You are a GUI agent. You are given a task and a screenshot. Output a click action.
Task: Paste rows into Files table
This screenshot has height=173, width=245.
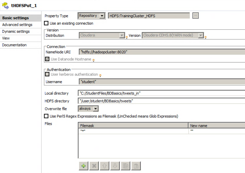coord(136,166)
